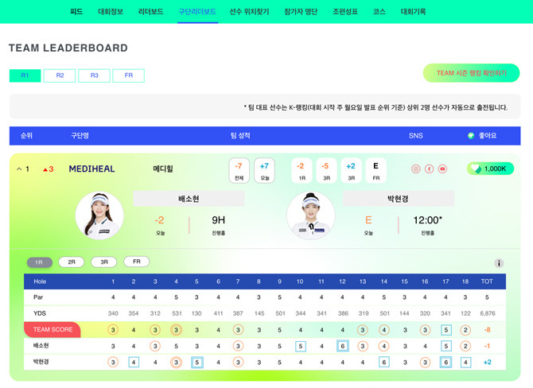Show FR scorecard in hole table
The width and height of the screenshot is (533, 388).
tap(136, 262)
